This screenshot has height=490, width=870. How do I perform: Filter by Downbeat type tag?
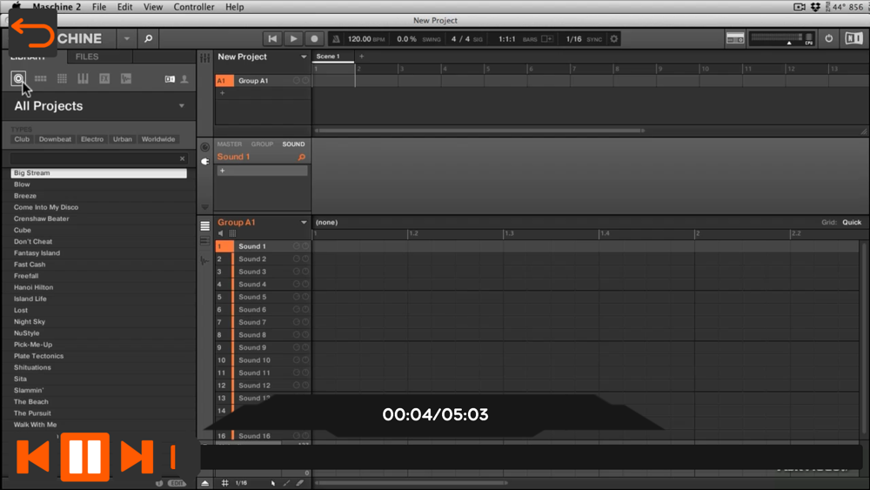pyautogui.click(x=55, y=139)
